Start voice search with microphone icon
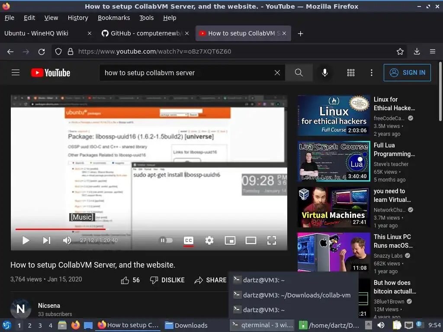The height and width of the screenshot is (332, 443). (325, 73)
